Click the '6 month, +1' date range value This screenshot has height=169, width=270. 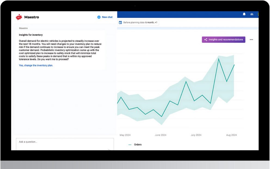(x=151, y=23)
